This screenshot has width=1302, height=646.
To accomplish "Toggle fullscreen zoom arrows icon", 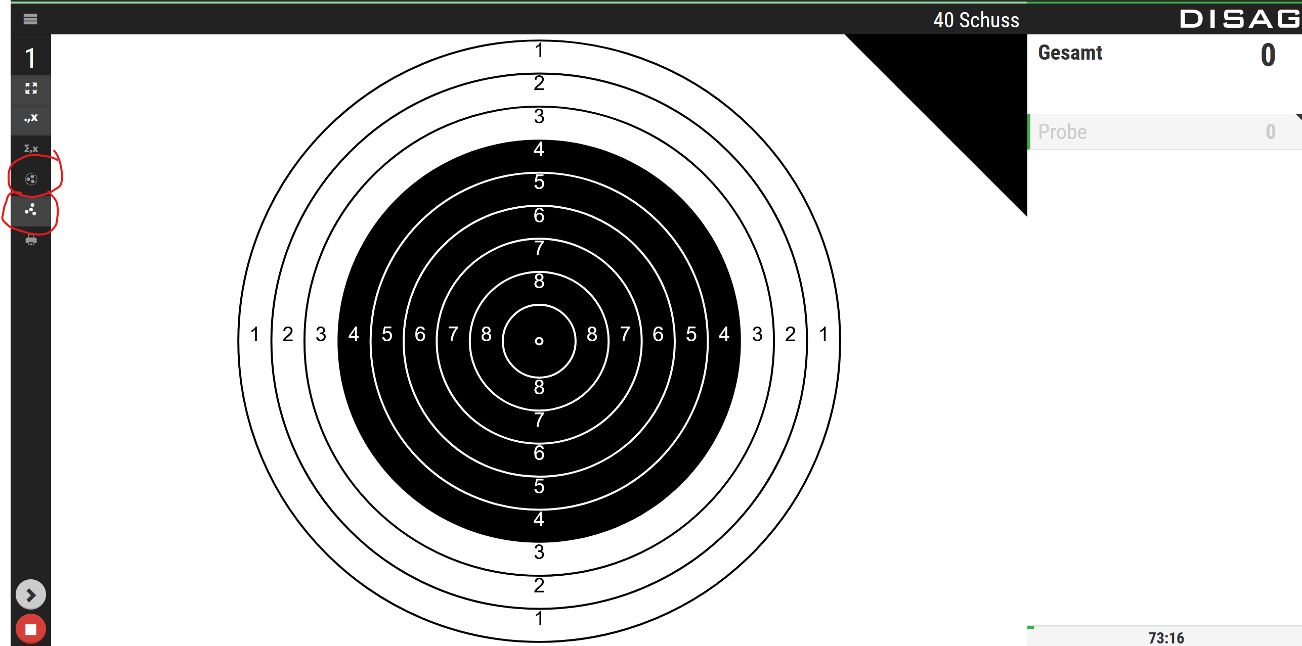I will 31,88.
